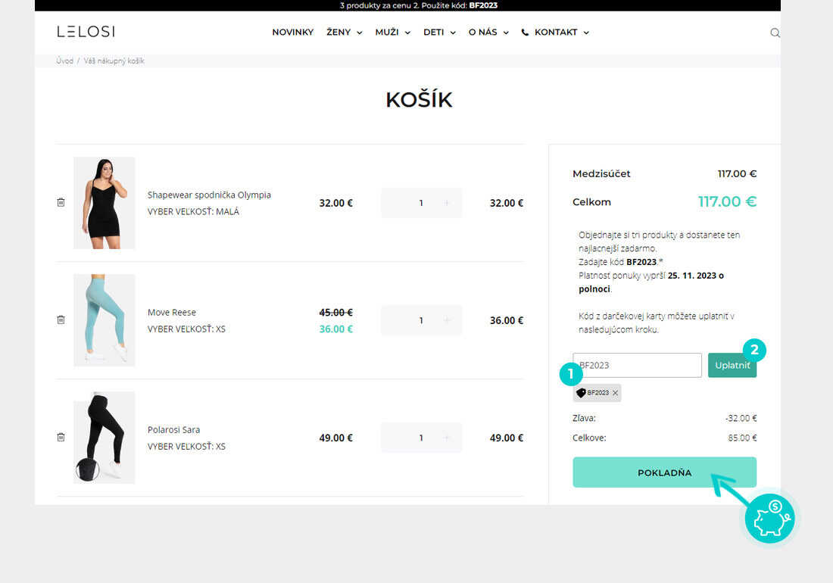The width and height of the screenshot is (833, 583).
Task: Open the LELOSI logo home link
Action: [86, 32]
